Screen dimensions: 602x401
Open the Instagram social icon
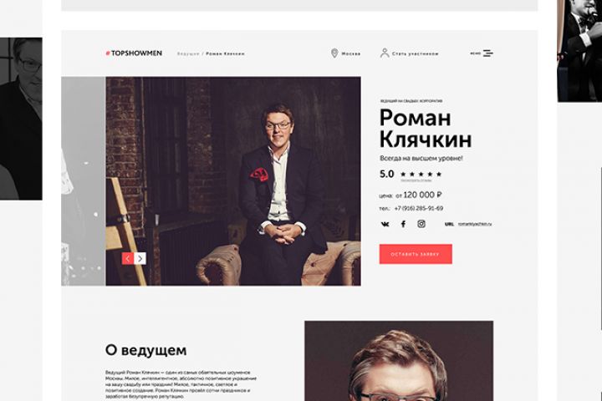tap(421, 224)
